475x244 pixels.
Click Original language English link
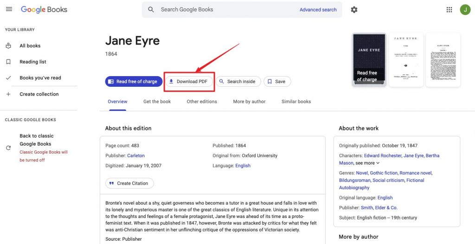pyautogui.click(x=385, y=198)
